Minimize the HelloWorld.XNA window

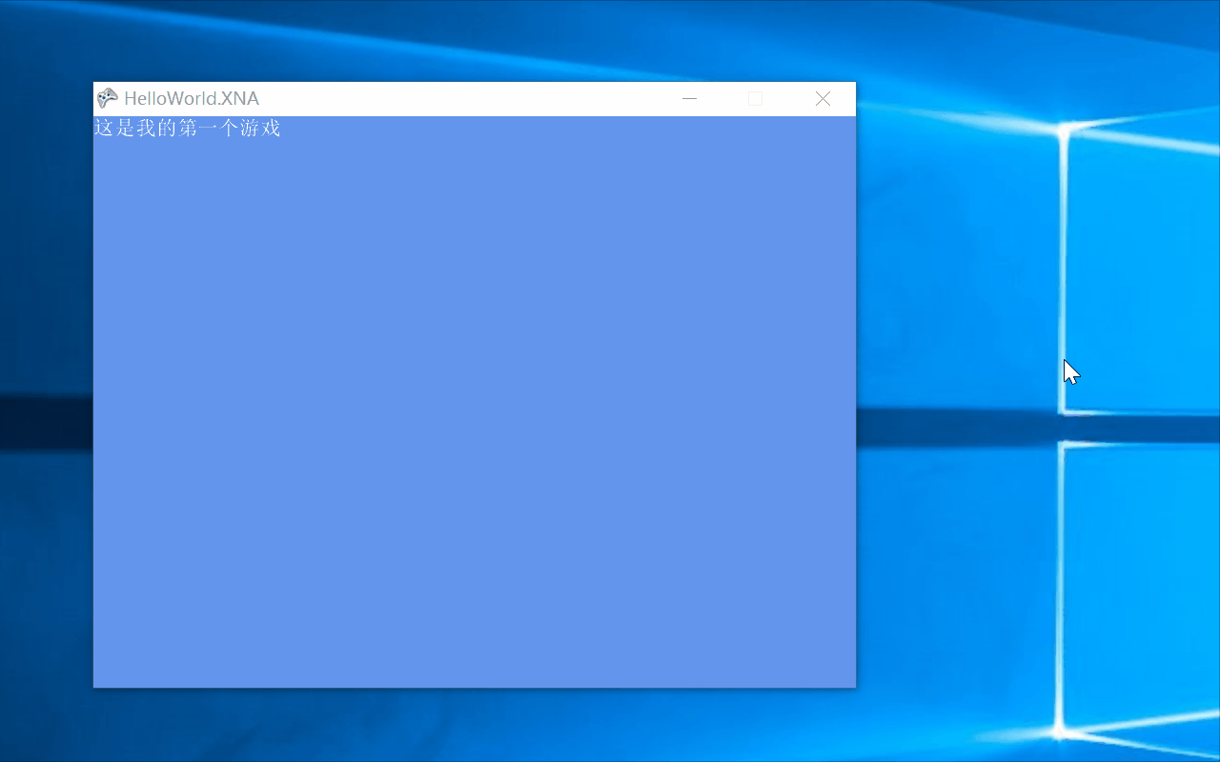(689, 98)
